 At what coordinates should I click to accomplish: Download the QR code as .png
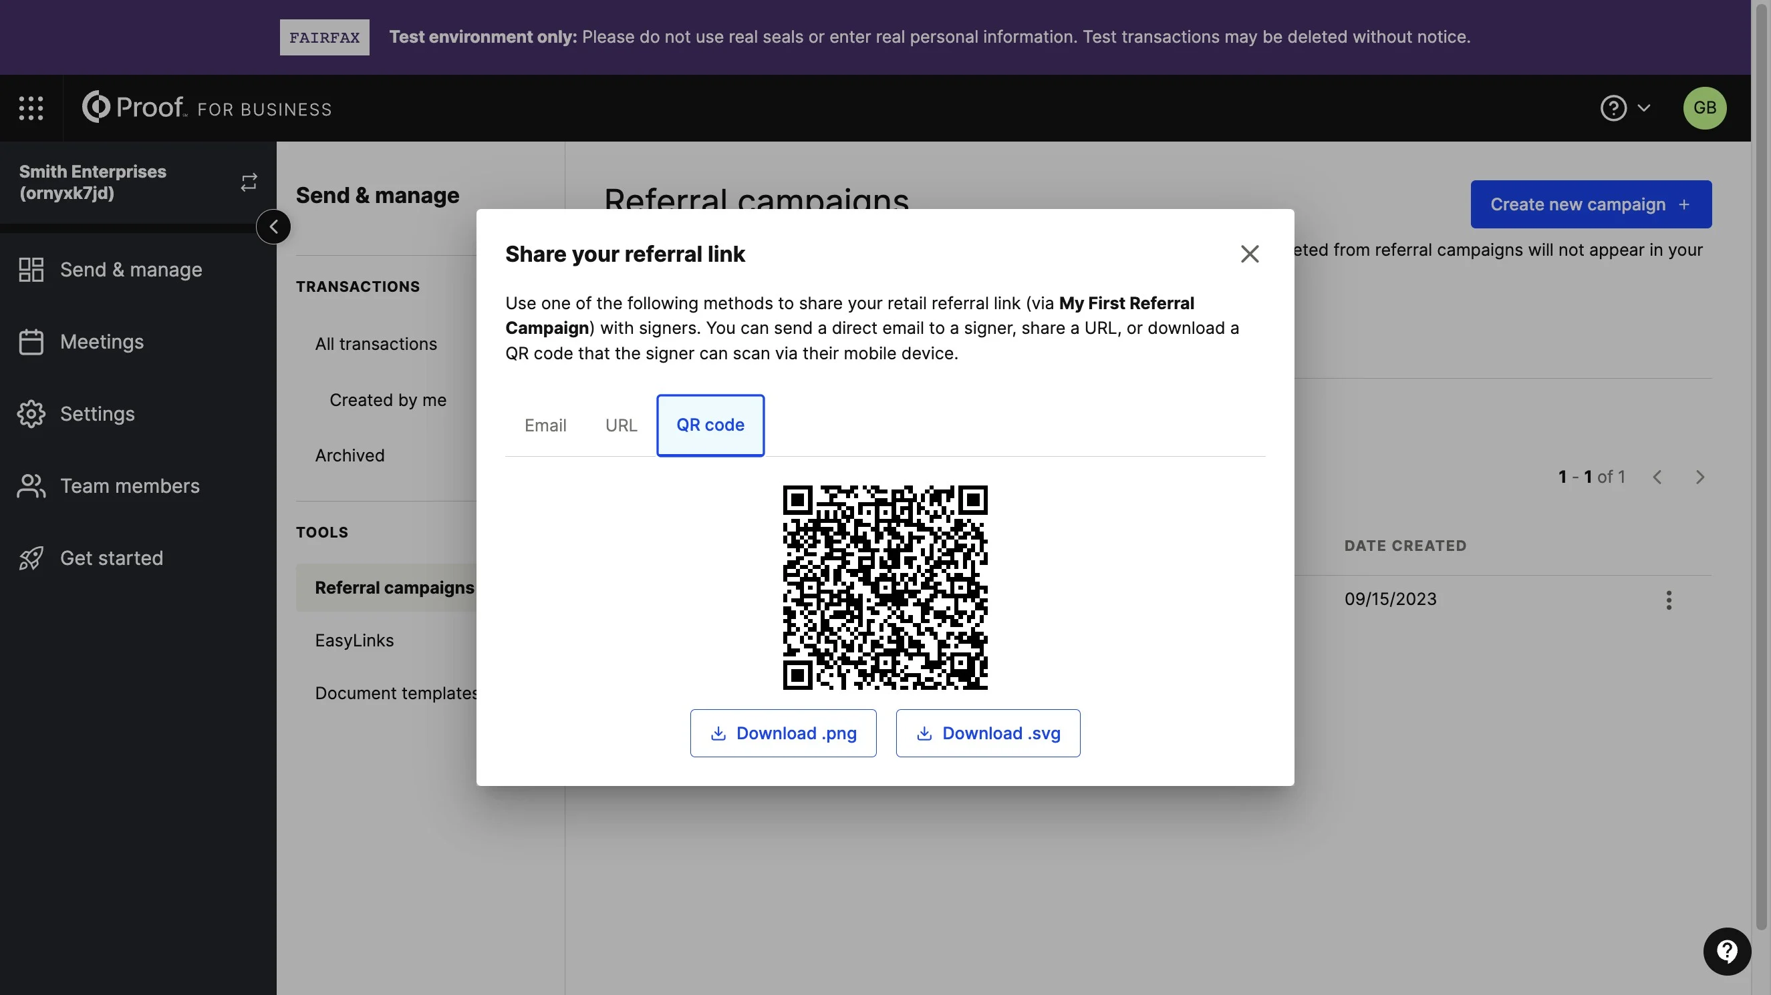point(783,733)
